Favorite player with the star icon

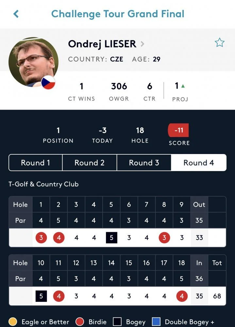coord(220,42)
